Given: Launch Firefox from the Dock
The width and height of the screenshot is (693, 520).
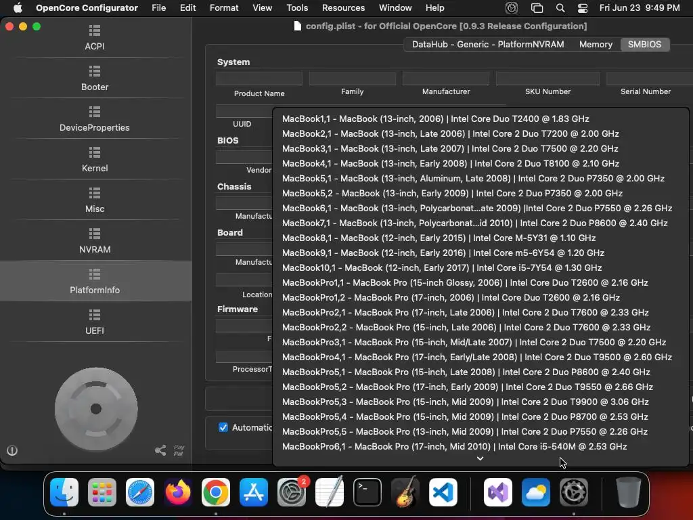Looking at the screenshot, I should coord(178,492).
